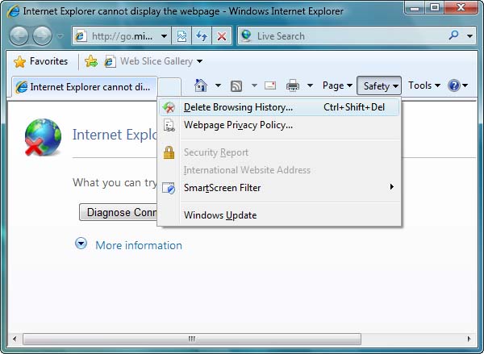Click the scroll left arrow
The width and height of the screenshot is (484, 354).
click(x=15, y=339)
